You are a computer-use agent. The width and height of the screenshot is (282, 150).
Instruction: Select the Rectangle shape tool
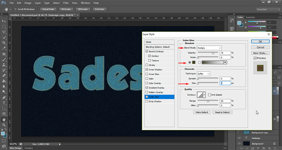click(4, 114)
